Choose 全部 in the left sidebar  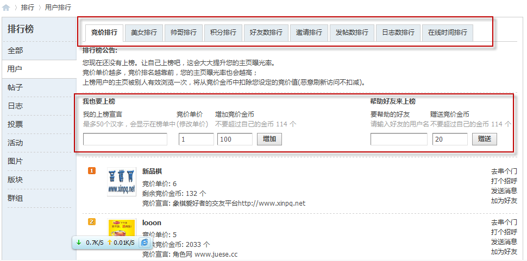coord(15,50)
